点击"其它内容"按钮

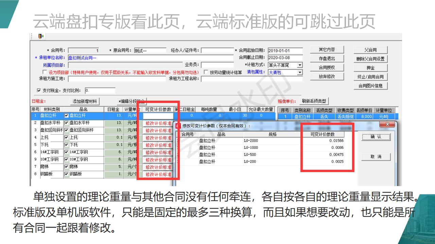[x=327, y=49]
